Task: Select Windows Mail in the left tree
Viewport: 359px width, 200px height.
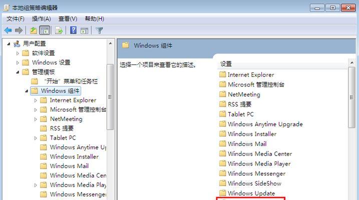Action: pyautogui.click(x=69, y=166)
